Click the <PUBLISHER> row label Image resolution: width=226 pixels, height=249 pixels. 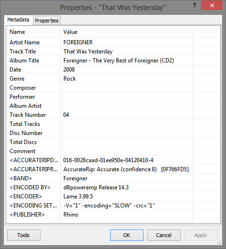(27, 215)
